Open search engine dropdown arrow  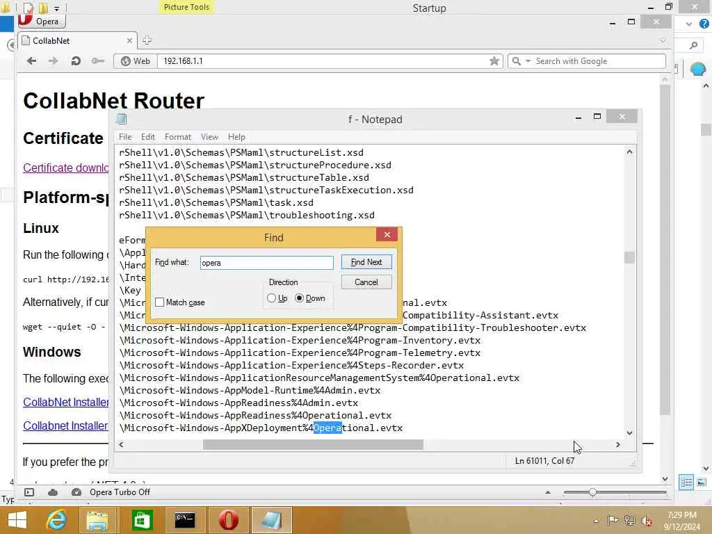pyautogui.click(x=528, y=61)
